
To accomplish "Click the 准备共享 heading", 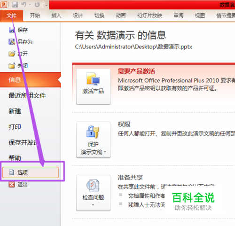I will pyautogui.click(x=130, y=178).
